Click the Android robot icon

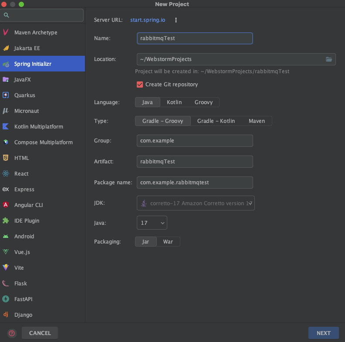pos(6,236)
